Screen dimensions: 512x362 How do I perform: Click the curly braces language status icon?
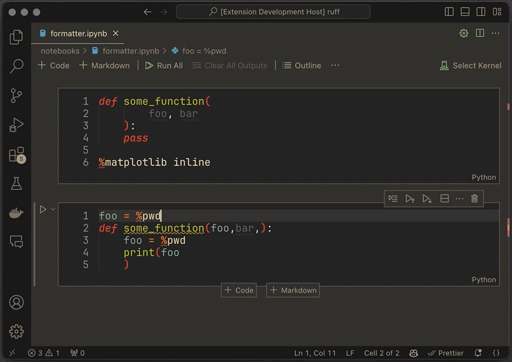point(496,353)
